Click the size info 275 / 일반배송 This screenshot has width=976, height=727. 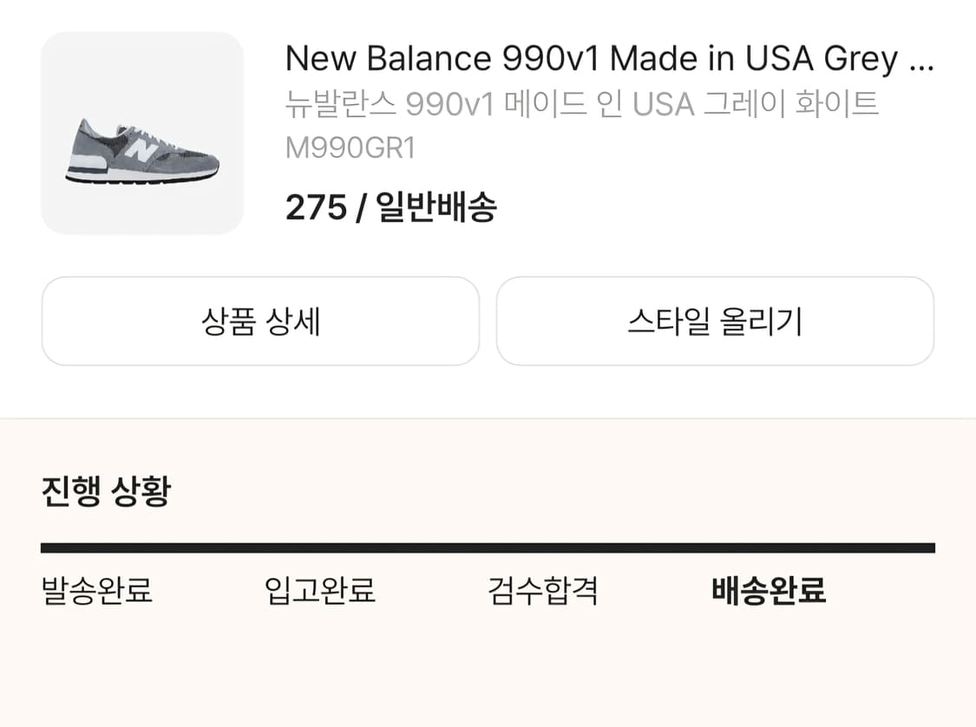(x=390, y=206)
